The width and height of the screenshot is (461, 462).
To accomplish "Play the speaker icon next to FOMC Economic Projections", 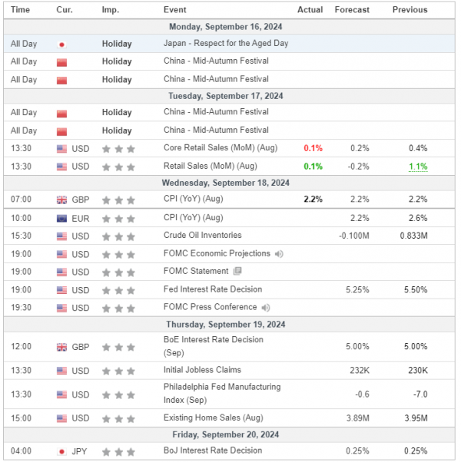I will tap(279, 254).
